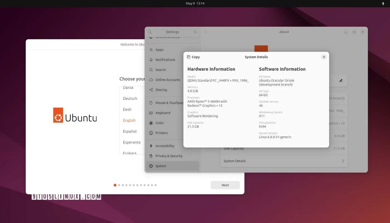Edit device name with pencil icon
The height and width of the screenshot is (223, 390).
coord(341,81)
